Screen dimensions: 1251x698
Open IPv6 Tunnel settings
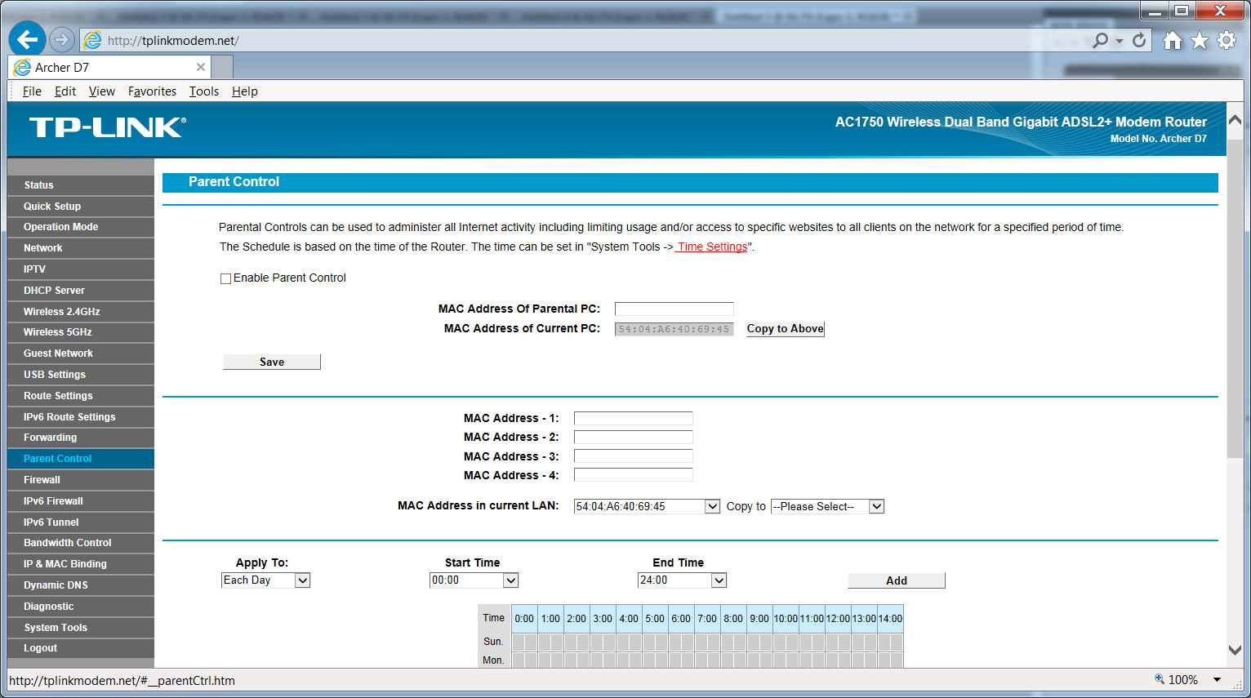pos(80,522)
